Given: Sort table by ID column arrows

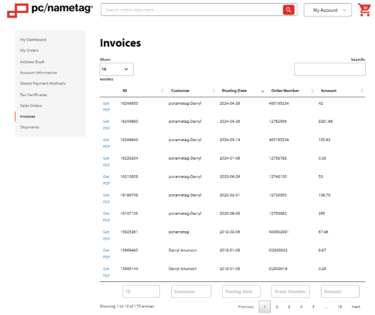Looking at the screenshot, I should pyautogui.click(x=163, y=91).
